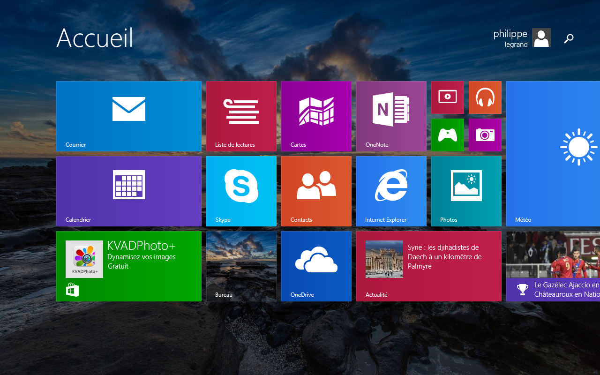
Task: Click the philippe legrand account name
Action: tap(510, 38)
